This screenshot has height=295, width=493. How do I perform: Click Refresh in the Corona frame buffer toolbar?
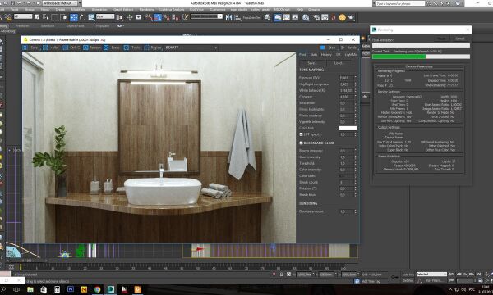point(92,48)
